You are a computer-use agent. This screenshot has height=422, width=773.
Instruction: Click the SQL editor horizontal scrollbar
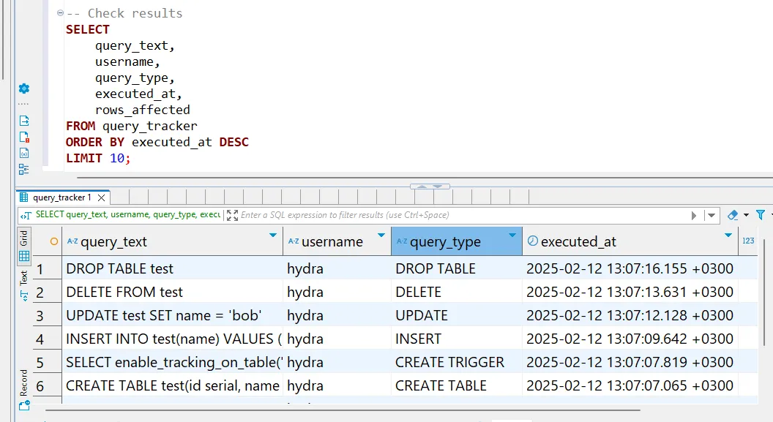coord(424,178)
